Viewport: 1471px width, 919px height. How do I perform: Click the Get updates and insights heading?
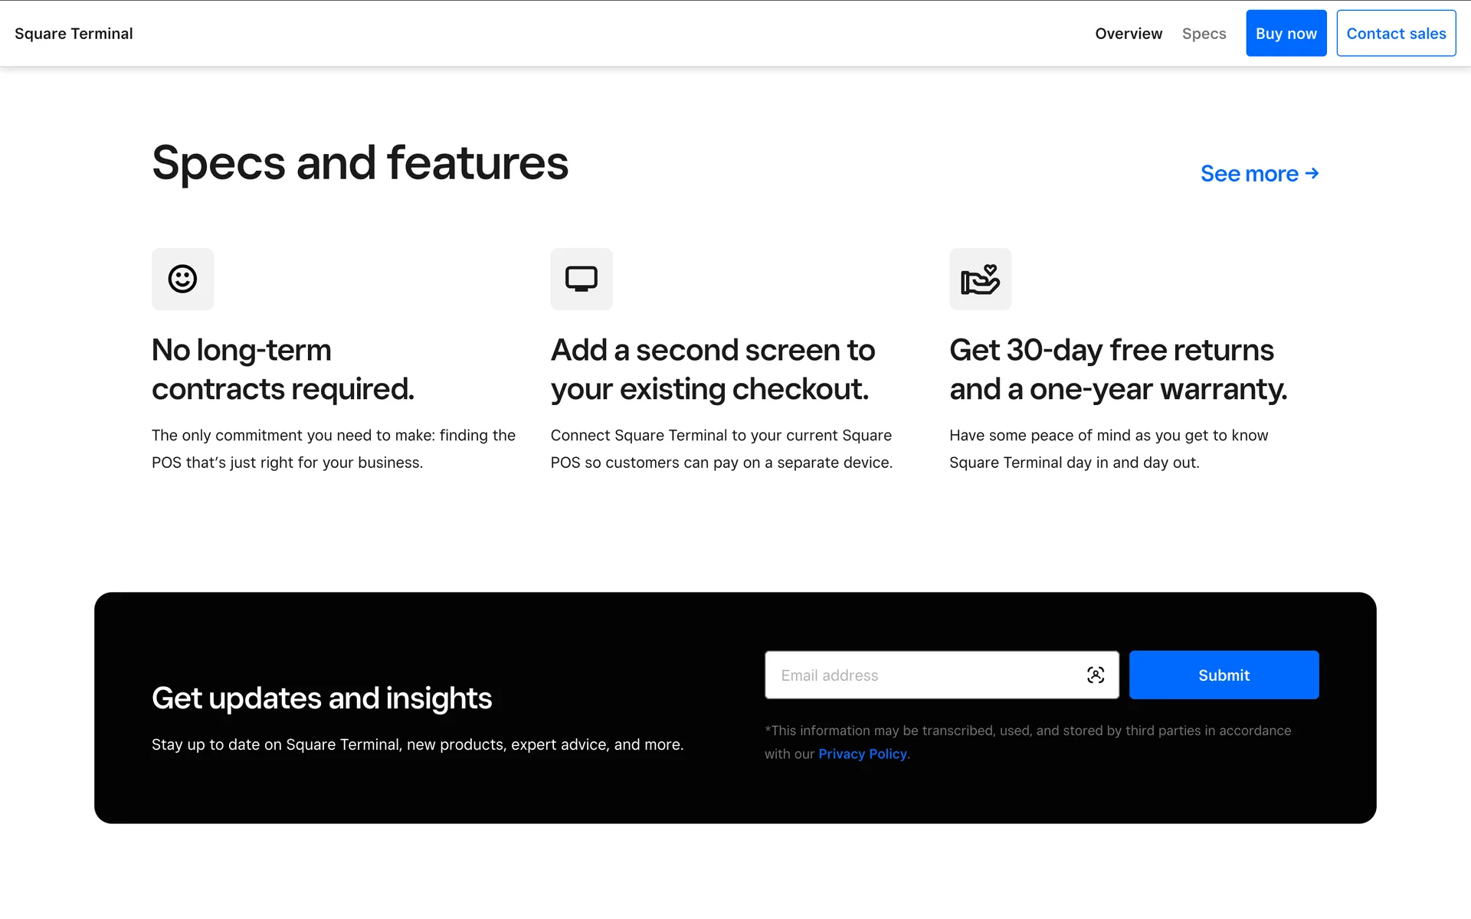pyautogui.click(x=322, y=698)
